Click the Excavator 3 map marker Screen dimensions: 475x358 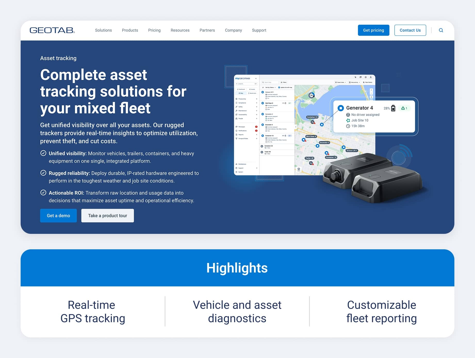coord(317,146)
